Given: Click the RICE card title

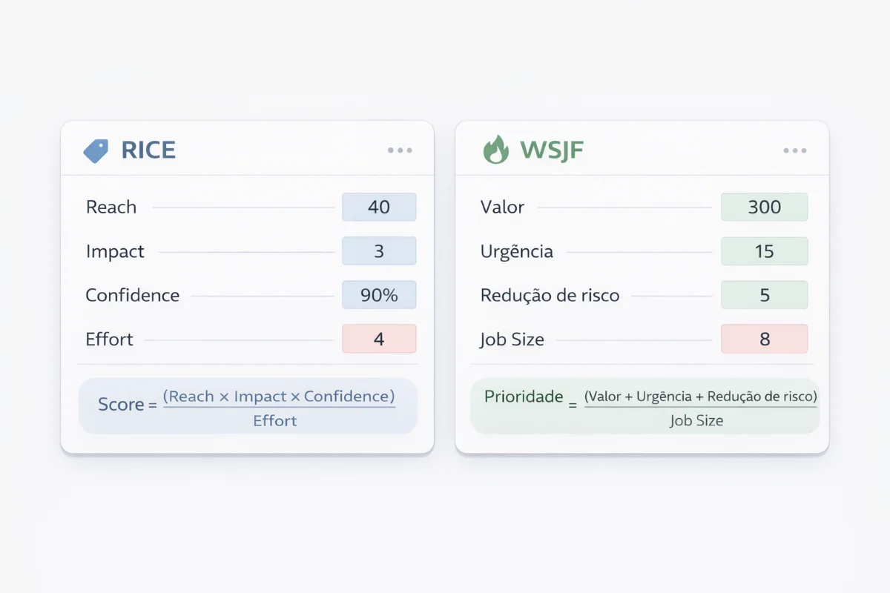Looking at the screenshot, I should pyautogui.click(x=148, y=150).
